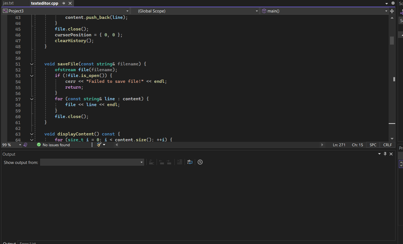
Task: Click the displayContent function name
Action: tap(76, 134)
